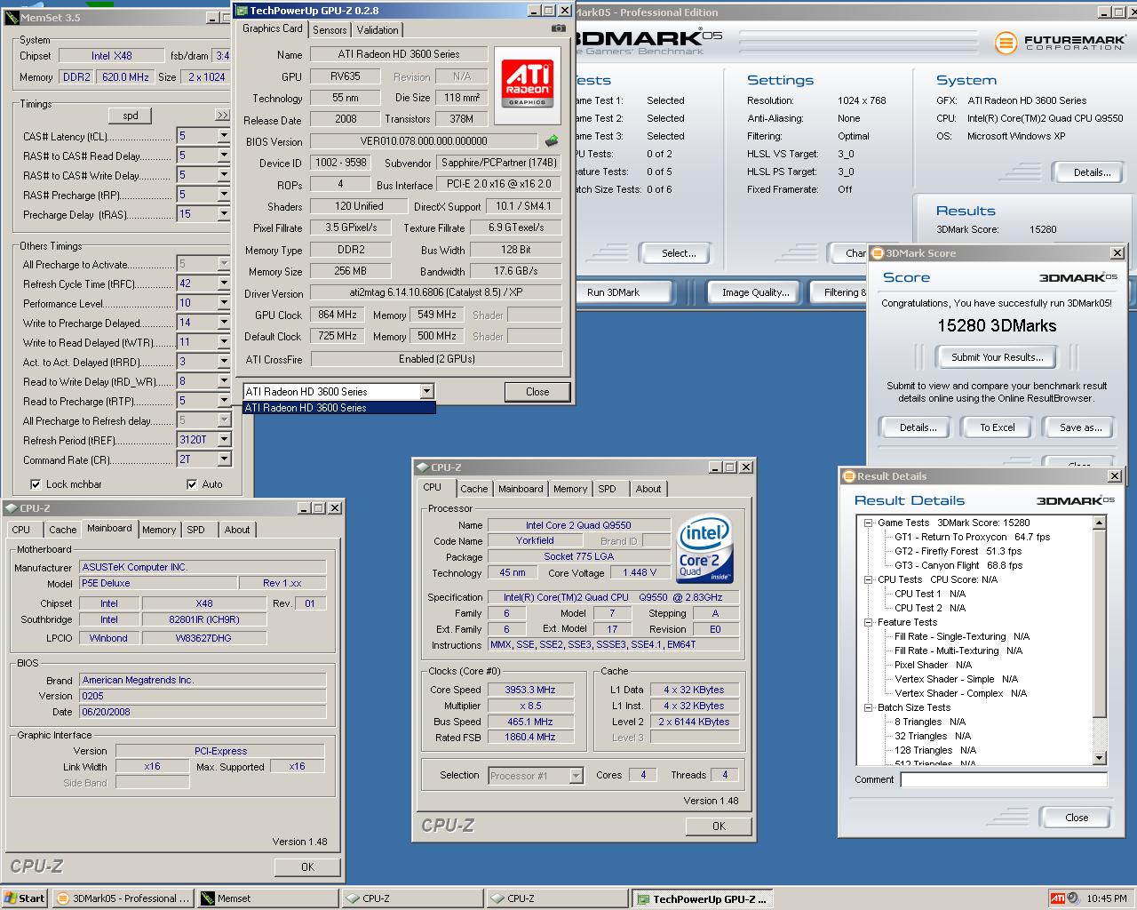Switch to TechPowerUp GPU-Z in the taskbar
Screen dimensions: 1137x910
point(702,898)
